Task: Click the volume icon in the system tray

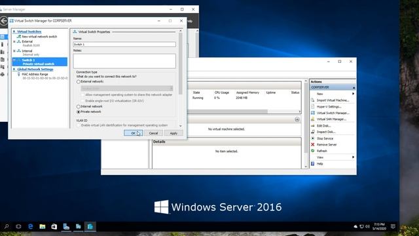Action: pos(368,227)
